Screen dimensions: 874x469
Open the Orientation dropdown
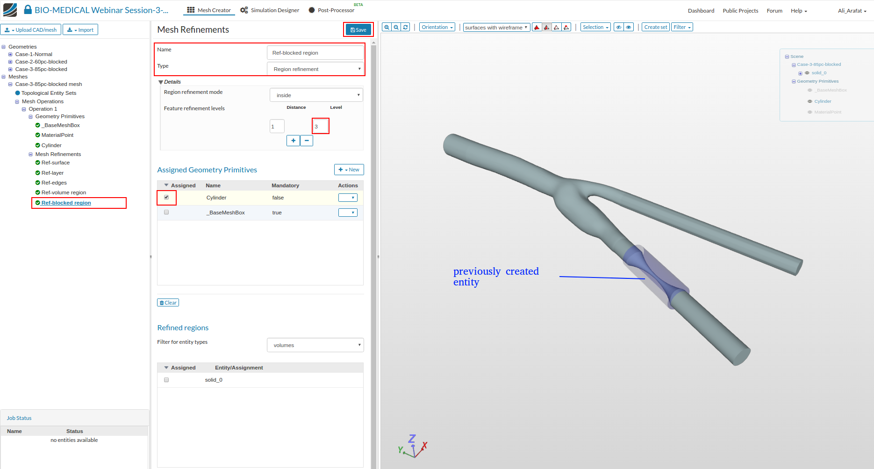(x=437, y=27)
